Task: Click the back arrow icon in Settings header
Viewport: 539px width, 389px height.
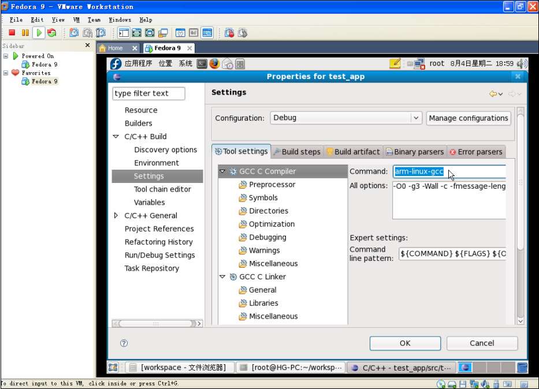Action: [493, 93]
